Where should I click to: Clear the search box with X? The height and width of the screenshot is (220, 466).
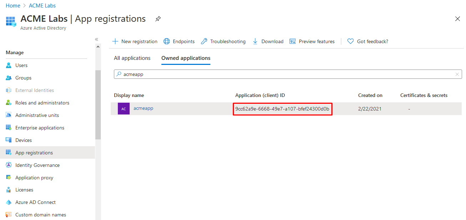(457, 74)
